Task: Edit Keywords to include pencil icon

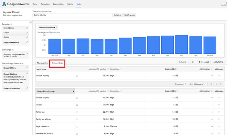Action: (27, 88)
